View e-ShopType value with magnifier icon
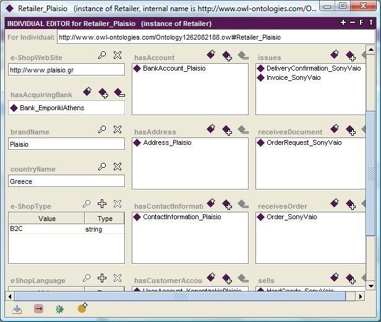Screen dimensions: 381x322 coord(87,204)
